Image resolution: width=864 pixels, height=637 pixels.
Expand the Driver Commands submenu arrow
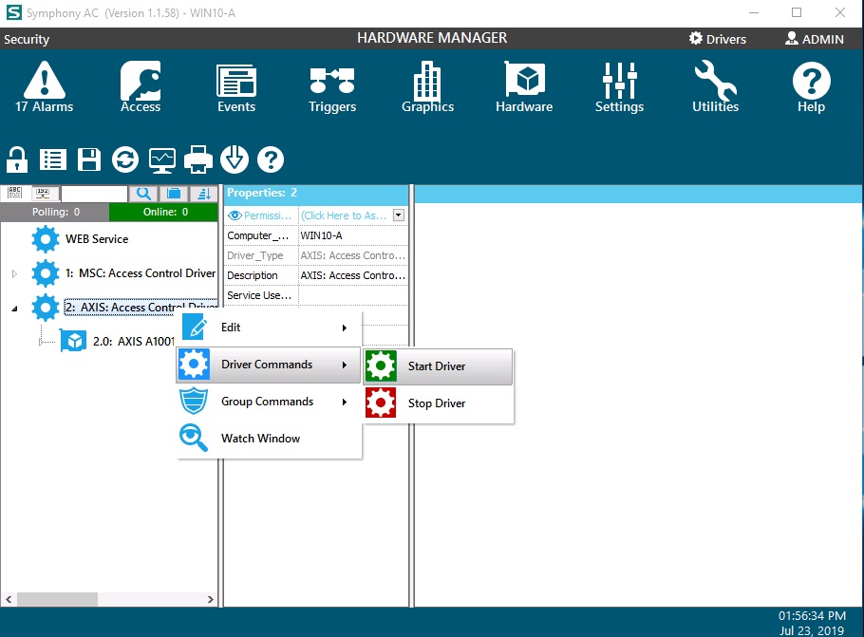pos(345,365)
